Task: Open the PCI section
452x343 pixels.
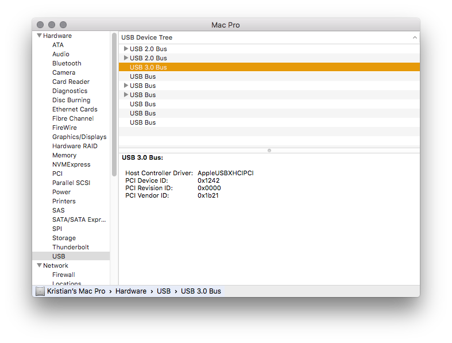Action: (57, 174)
